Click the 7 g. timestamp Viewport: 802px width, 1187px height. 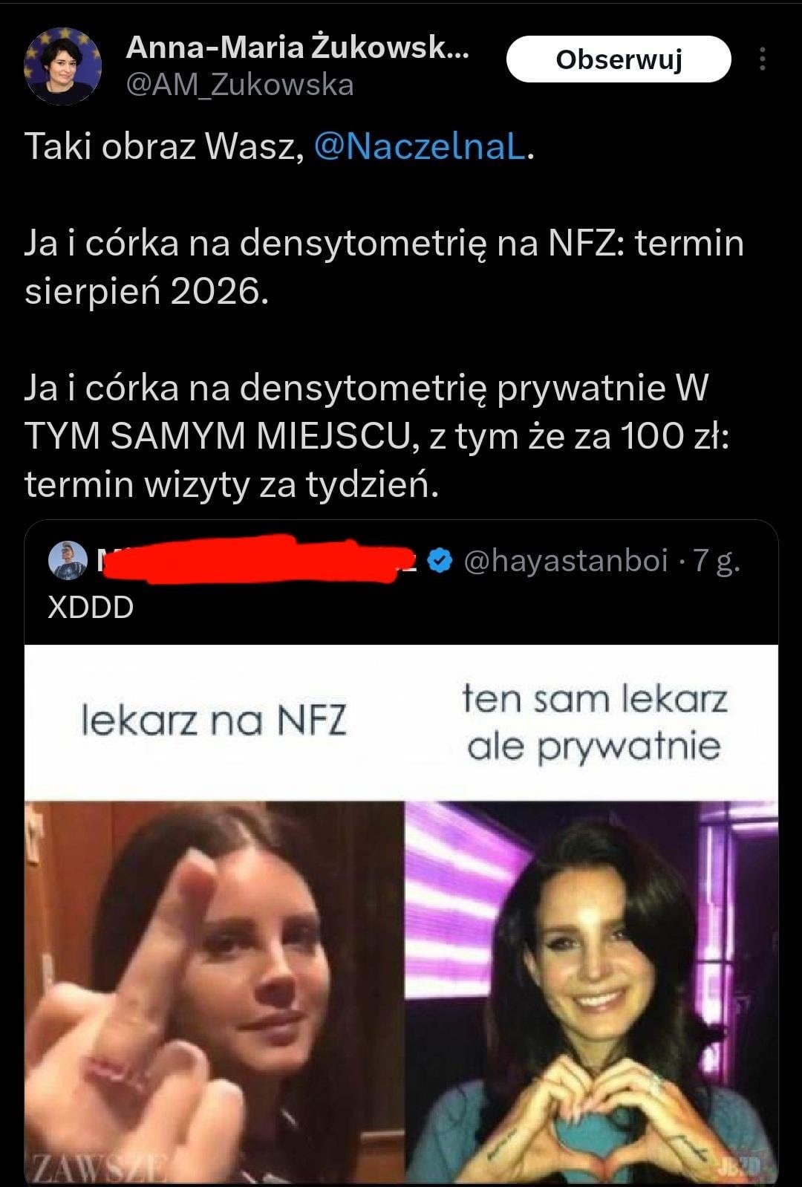click(717, 560)
